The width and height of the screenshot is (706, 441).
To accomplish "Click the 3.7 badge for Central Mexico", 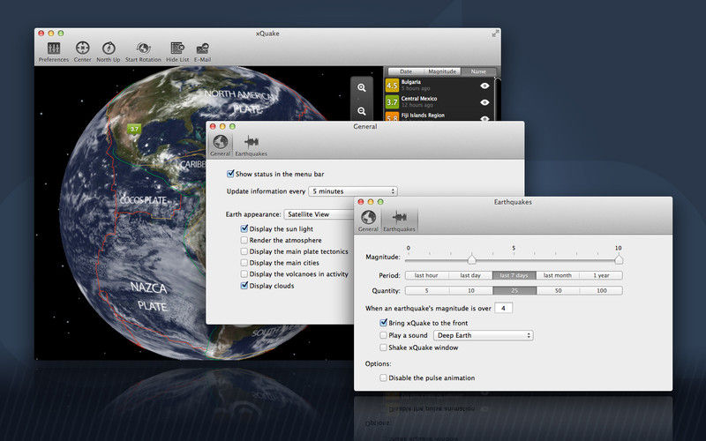I will tap(392, 101).
